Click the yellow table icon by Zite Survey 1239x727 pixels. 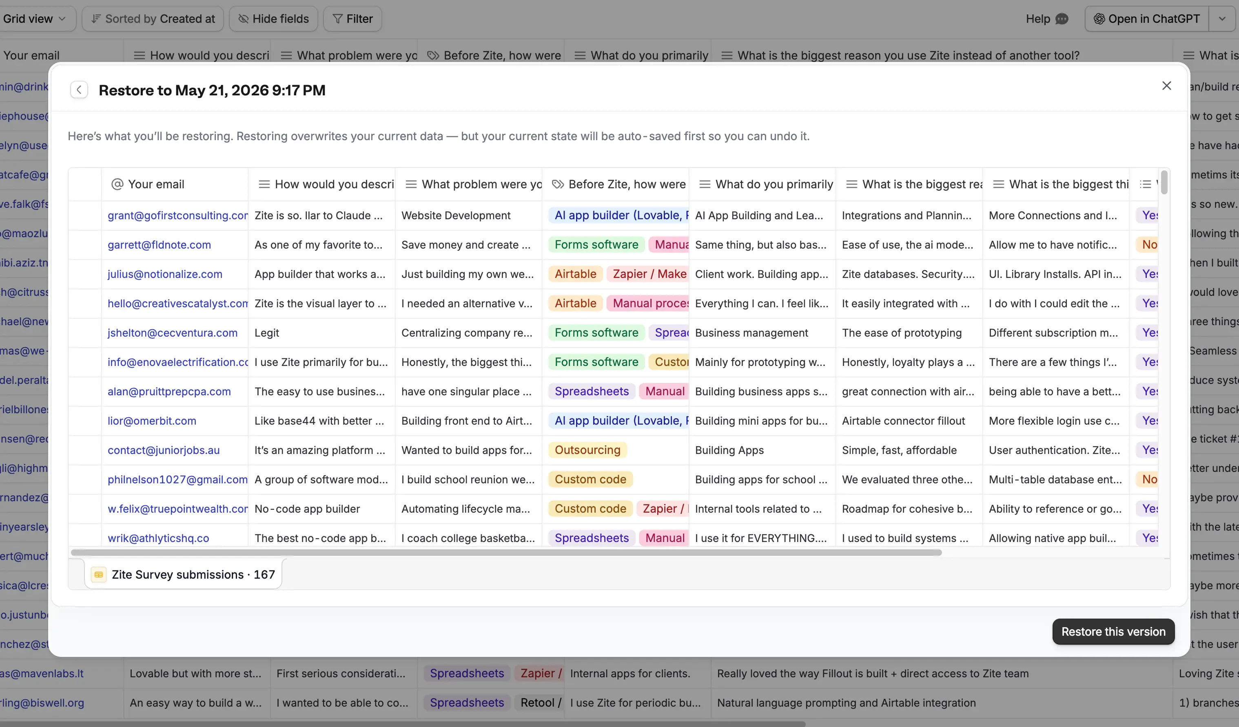pyautogui.click(x=98, y=574)
